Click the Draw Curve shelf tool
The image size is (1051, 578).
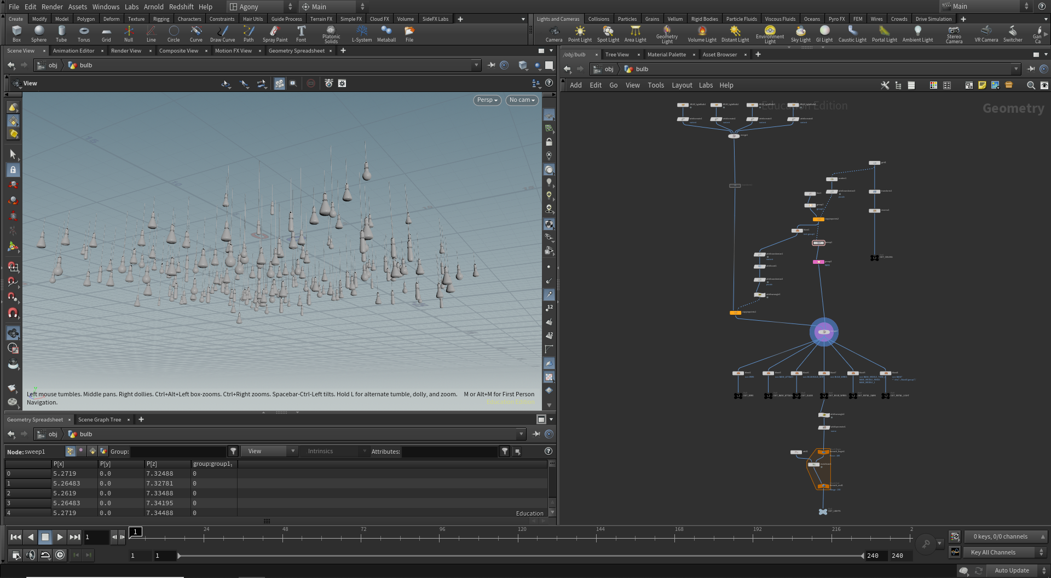(222, 33)
